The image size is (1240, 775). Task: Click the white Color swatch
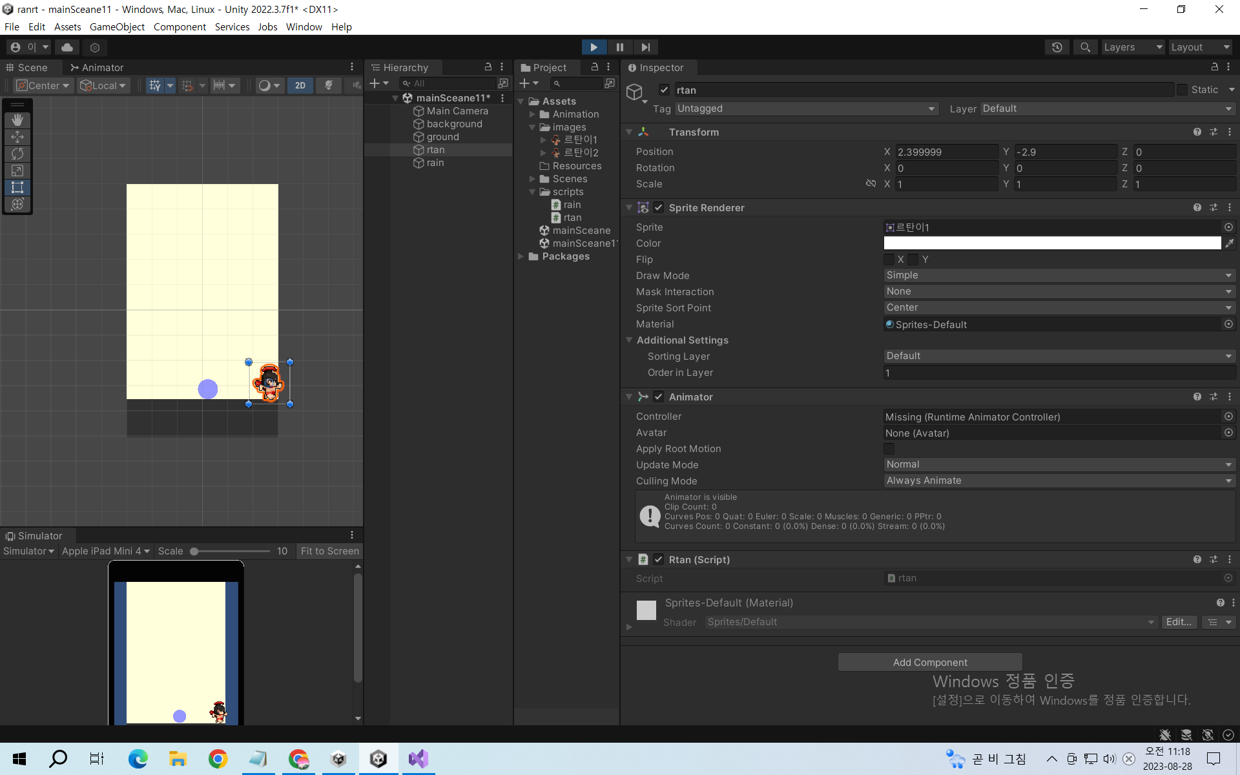(1052, 243)
